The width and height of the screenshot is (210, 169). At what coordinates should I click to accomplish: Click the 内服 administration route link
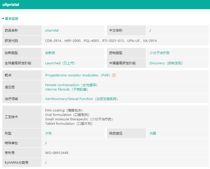tap(153, 133)
